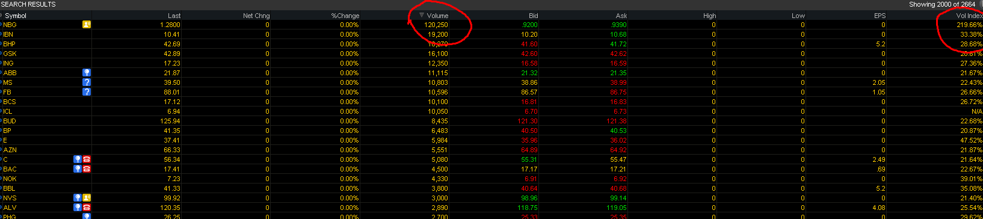983x219 pixels.
Task: Click MS EPS value 2.05
Action: (x=880, y=82)
